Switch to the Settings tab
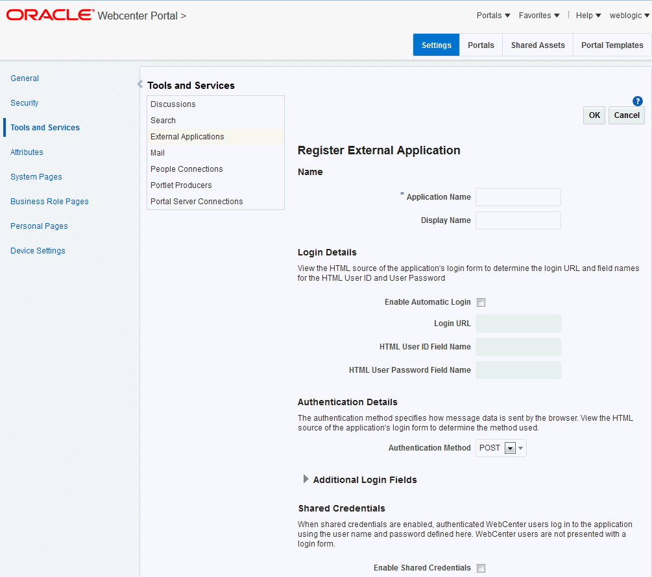Screen dimensions: 652x577 pos(436,45)
